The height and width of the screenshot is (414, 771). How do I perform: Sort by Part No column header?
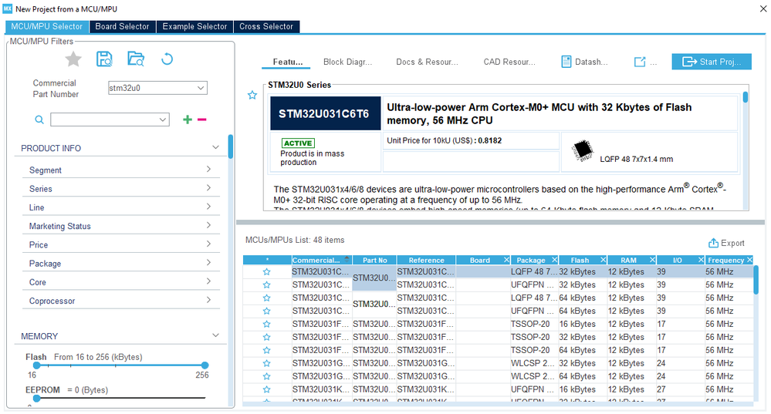(x=374, y=260)
